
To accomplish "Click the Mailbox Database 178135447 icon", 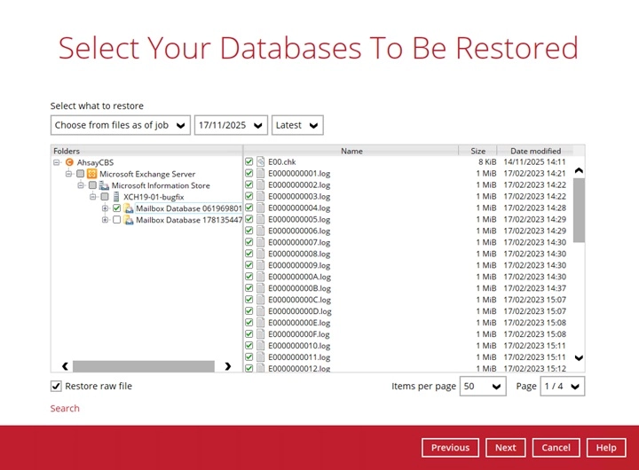I will coord(129,220).
